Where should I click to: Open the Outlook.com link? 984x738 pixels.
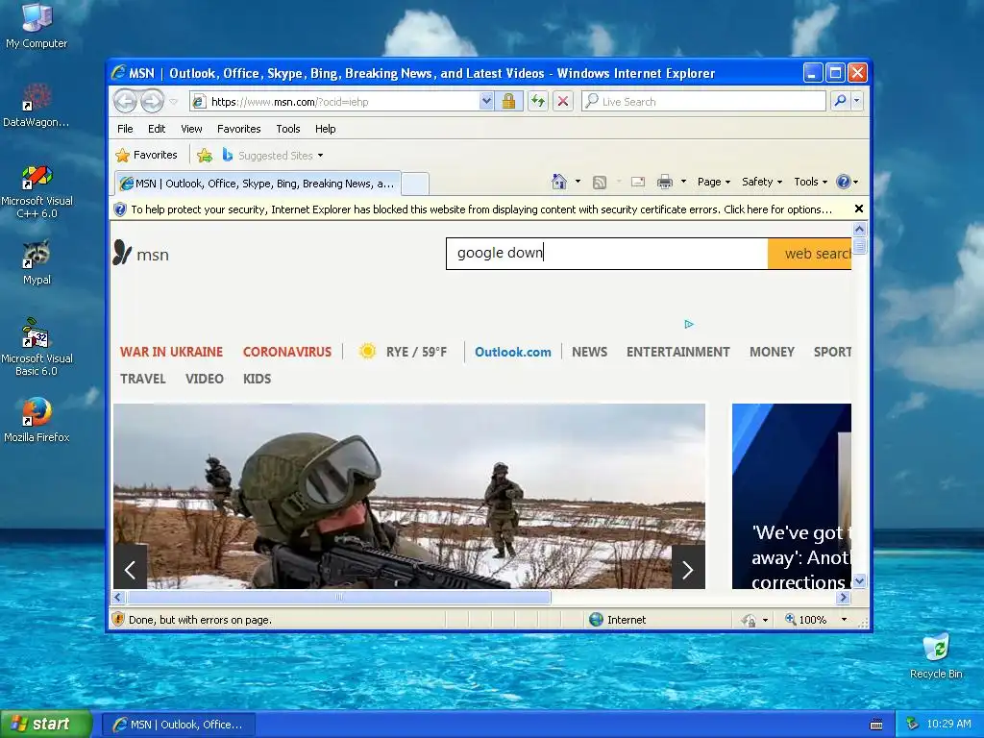point(513,352)
